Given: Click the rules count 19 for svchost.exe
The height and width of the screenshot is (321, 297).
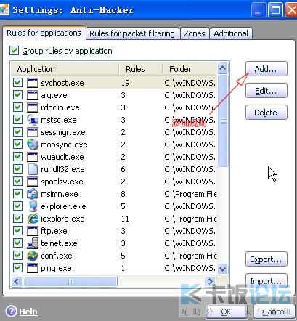Looking at the screenshot, I should pos(126,83).
